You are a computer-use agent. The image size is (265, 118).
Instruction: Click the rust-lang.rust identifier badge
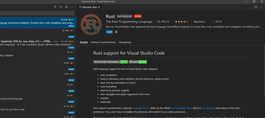pyautogui.click(x=124, y=16)
